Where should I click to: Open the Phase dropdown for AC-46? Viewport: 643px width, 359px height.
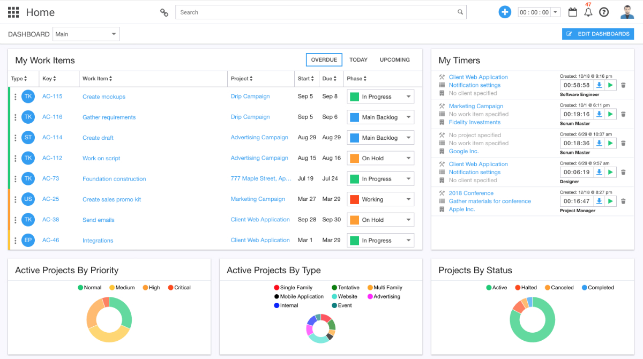pyautogui.click(x=380, y=241)
